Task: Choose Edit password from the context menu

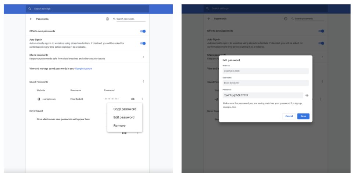Action: coord(125,117)
